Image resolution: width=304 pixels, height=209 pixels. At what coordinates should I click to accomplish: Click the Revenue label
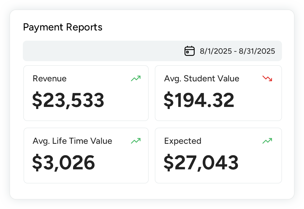pyautogui.click(x=50, y=79)
